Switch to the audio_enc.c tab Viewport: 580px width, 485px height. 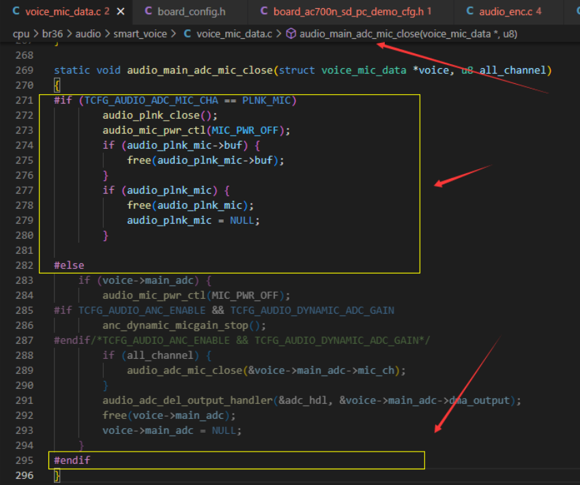coord(506,12)
